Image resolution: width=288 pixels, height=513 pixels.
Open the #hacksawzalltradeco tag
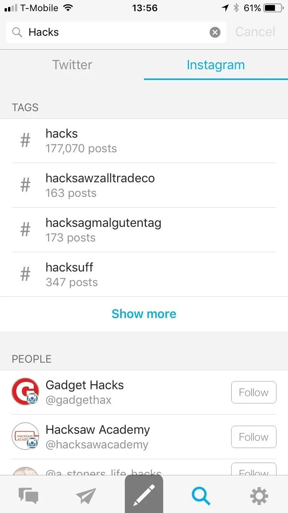click(144, 185)
